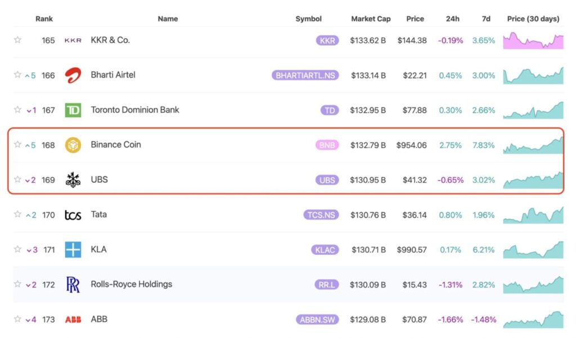The image size is (576, 338).
Task: View UBS 30-day price sparkline chart
Action: (533, 180)
